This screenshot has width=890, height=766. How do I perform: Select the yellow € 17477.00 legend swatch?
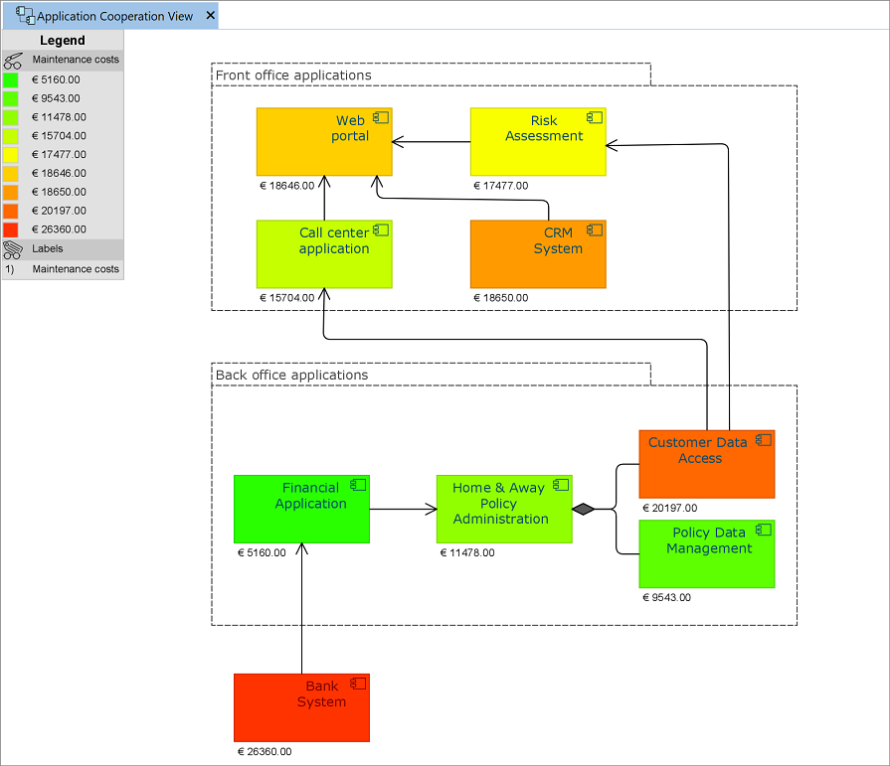pos(11,155)
